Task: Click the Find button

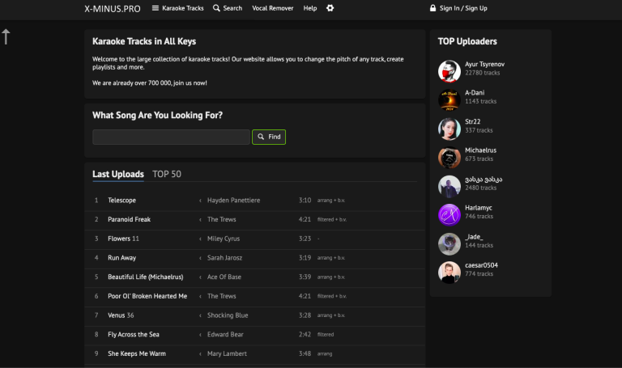Action: pyautogui.click(x=269, y=137)
